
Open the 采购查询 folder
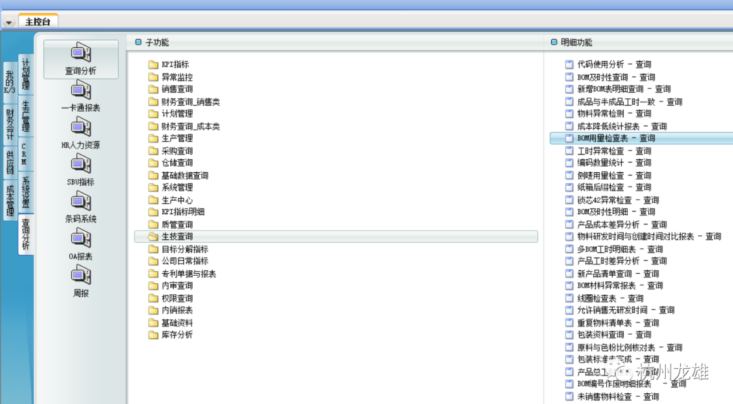(x=177, y=150)
